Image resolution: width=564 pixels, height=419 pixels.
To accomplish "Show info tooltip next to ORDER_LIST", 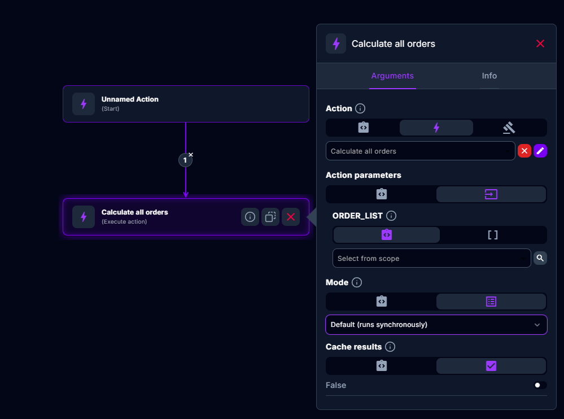I will point(391,216).
